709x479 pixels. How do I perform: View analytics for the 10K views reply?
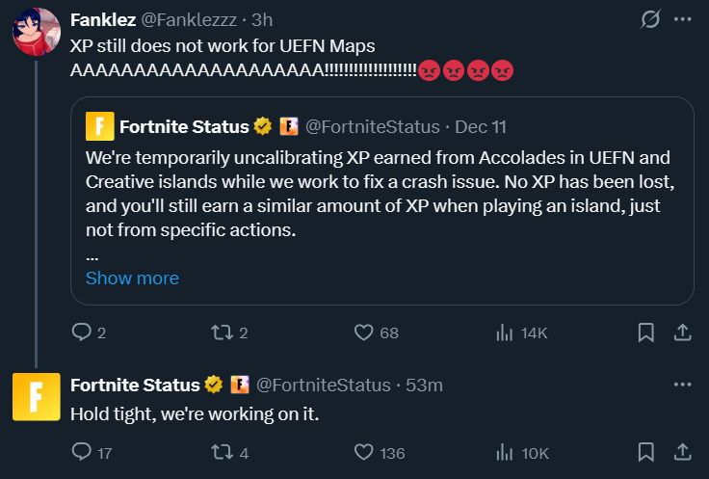[x=504, y=452]
